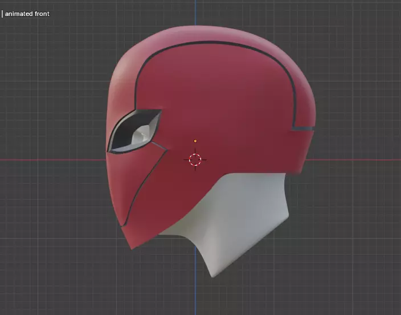
Task: Select the white eye lens inside the helmet
Action: pyautogui.click(x=141, y=135)
